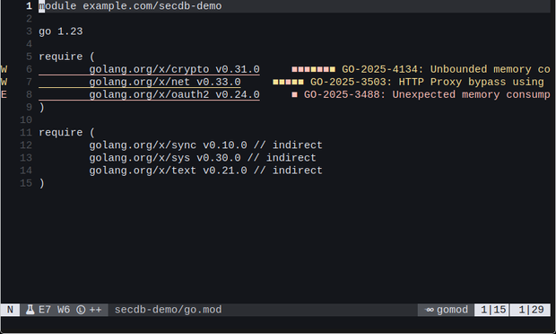Click the E7 error count in statusline

coord(45,310)
